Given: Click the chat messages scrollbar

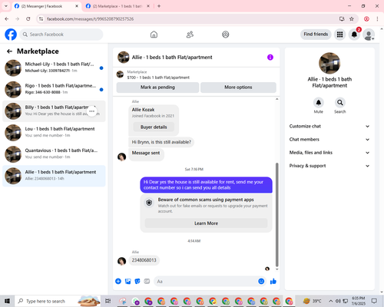Looking at the screenshot, I should [276, 215].
